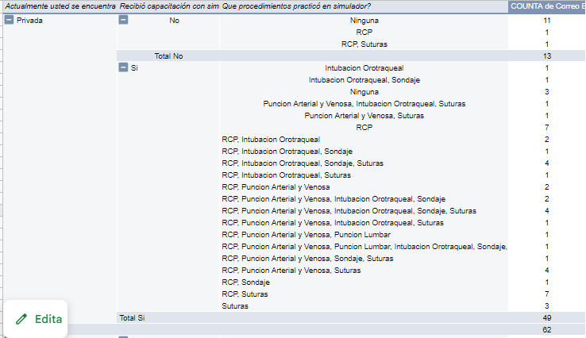Select 'Puncion Arterial y Venosa, Suturas' cell
Image resolution: width=586 pixels, height=338 pixels.
click(364, 115)
